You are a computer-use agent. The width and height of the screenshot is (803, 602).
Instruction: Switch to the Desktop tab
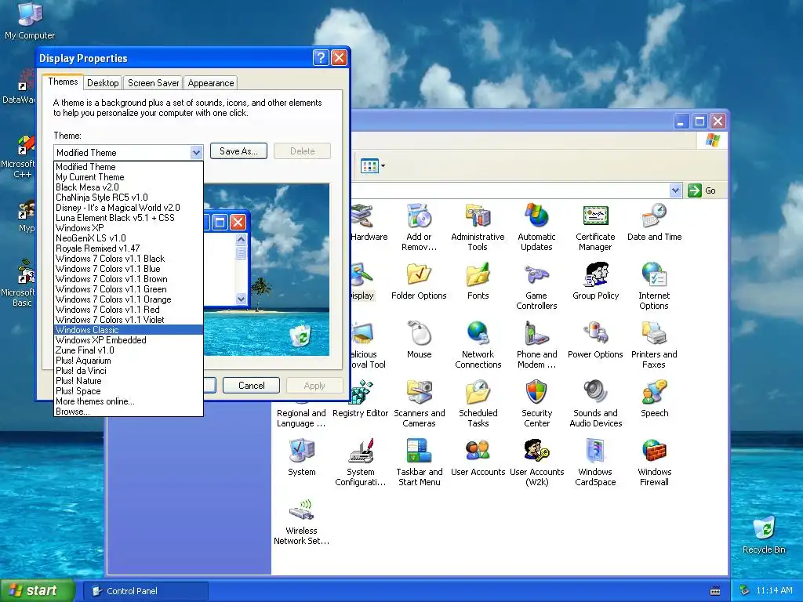[x=103, y=83]
